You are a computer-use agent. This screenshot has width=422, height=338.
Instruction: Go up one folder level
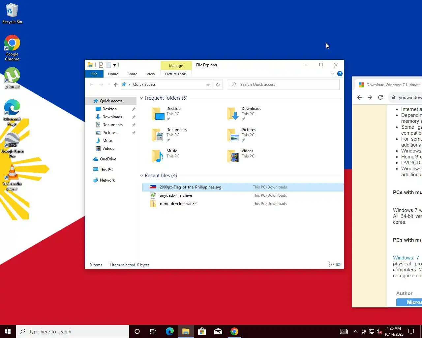116,84
